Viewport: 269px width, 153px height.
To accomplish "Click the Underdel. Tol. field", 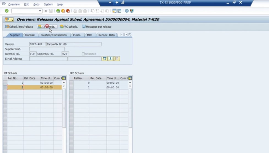I will tap(65, 54).
